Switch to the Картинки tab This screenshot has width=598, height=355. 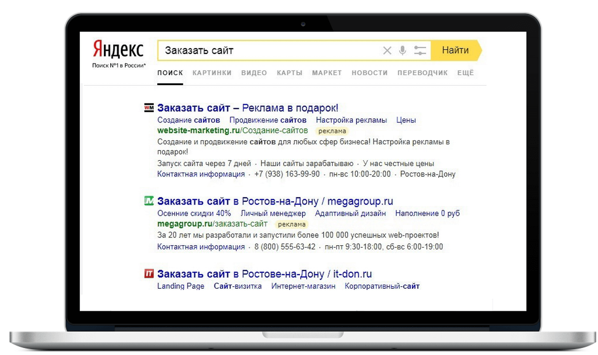click(x=212, y=73)
